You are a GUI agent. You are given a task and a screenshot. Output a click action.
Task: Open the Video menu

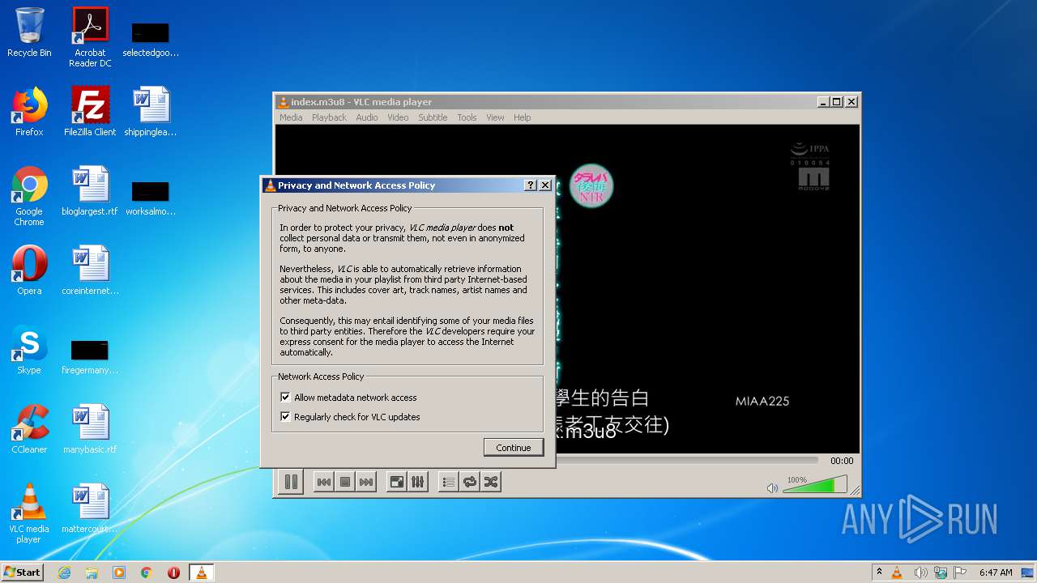tap(398, 117)
